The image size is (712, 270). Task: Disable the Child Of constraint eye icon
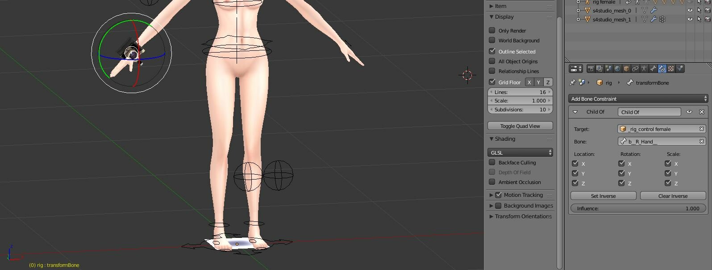coord(689,112)
